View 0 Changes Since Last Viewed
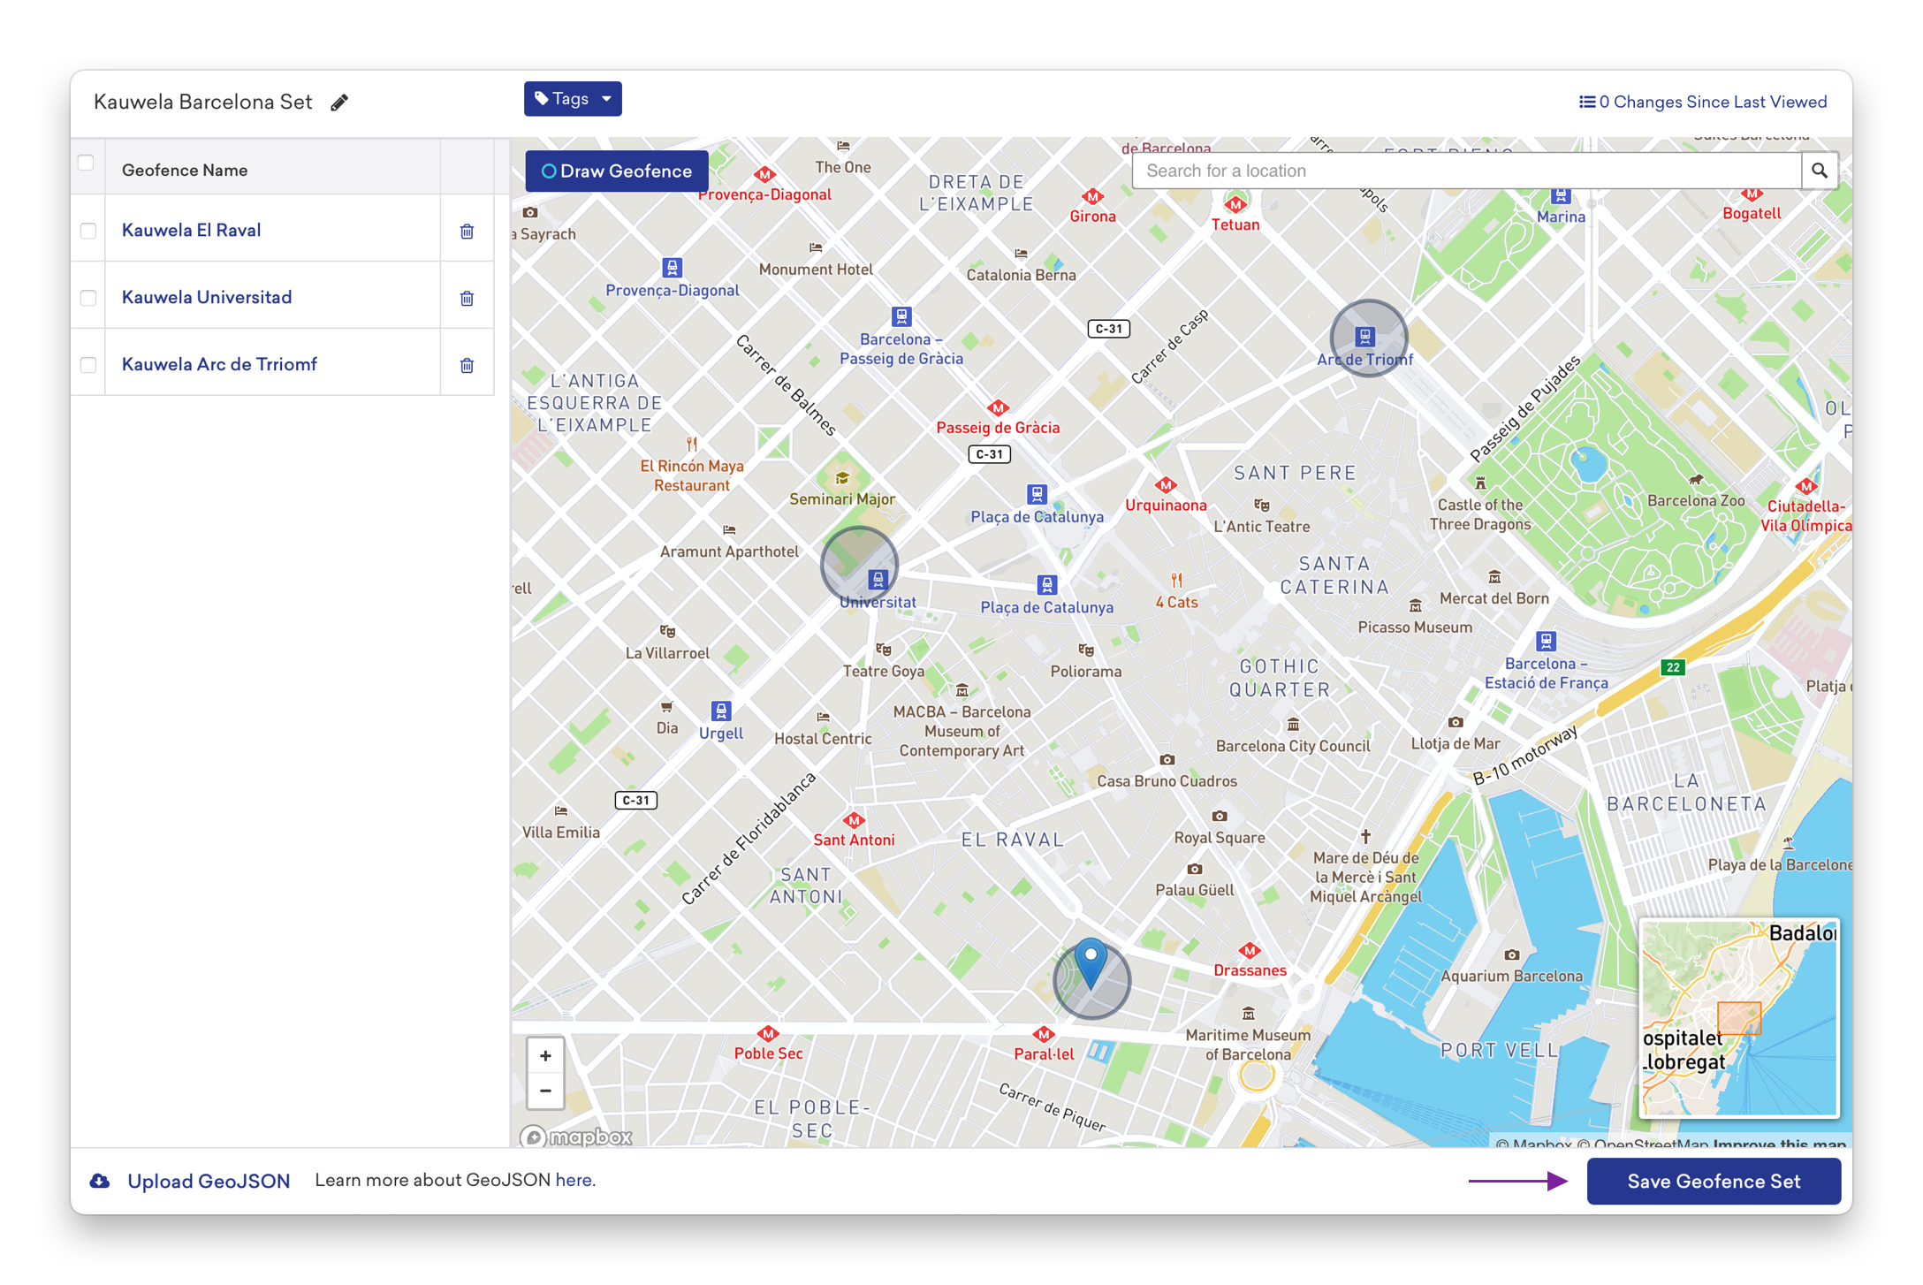 tap(1703, 103)
